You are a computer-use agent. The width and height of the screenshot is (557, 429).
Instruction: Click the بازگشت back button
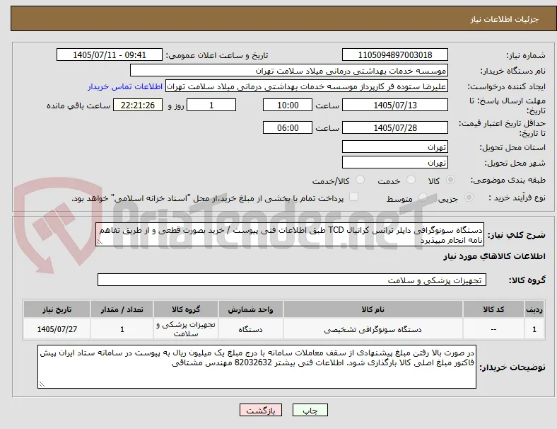click(x=261, y=410)
